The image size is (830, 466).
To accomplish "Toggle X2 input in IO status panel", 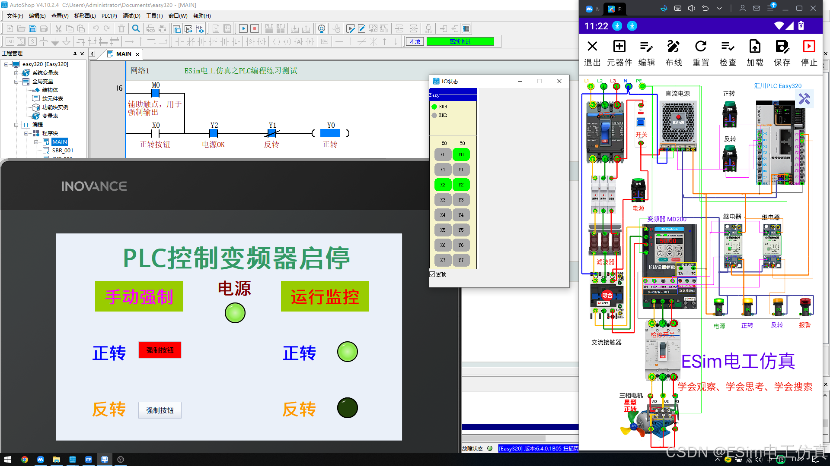I will pyautogui.click(x=443, y=185).
